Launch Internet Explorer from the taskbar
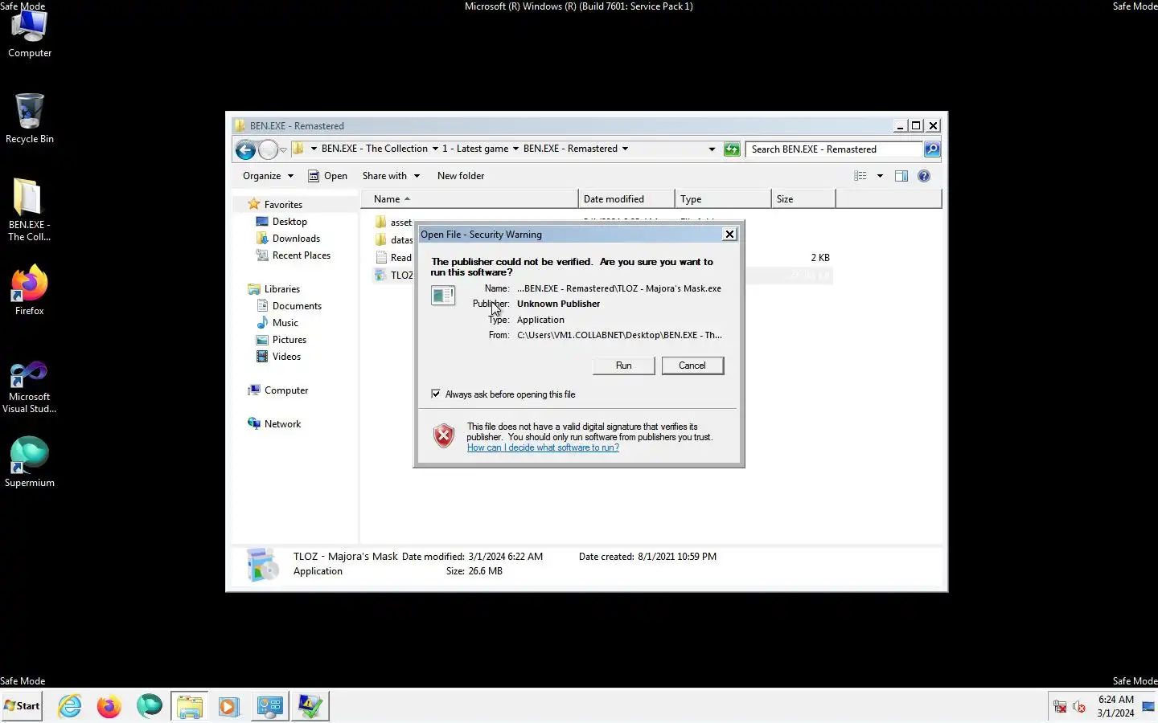 click(70, 706)
